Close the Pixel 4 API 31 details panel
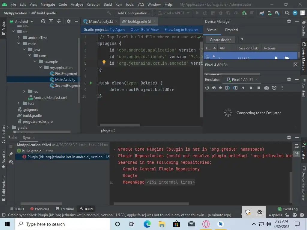This screenshot has width=307, height=230. click(x=295, y=65)
